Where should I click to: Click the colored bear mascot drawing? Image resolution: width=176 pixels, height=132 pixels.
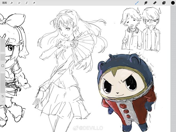click(x=126, y=91)
